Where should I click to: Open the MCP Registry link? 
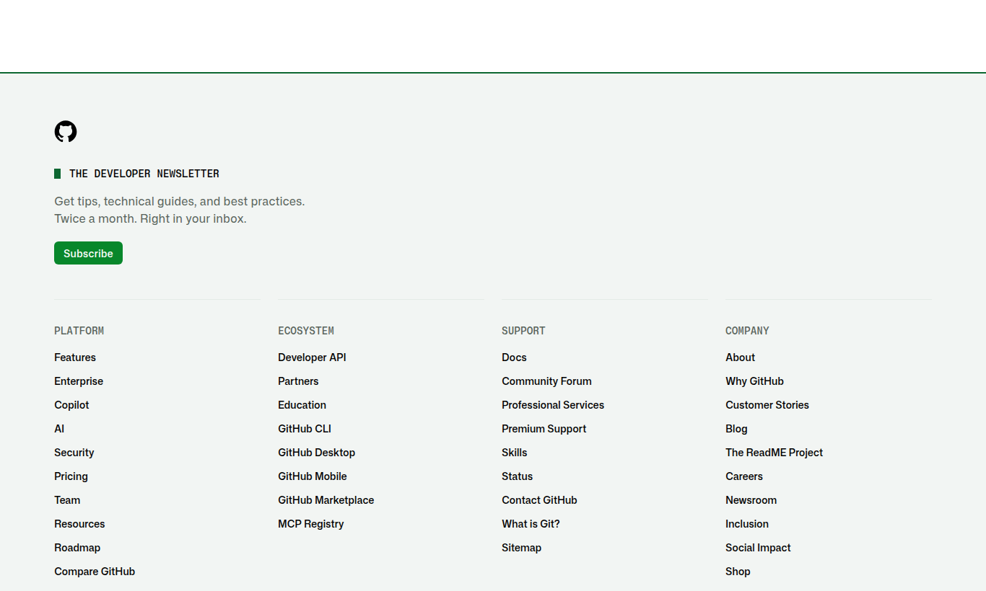point(310,524)
